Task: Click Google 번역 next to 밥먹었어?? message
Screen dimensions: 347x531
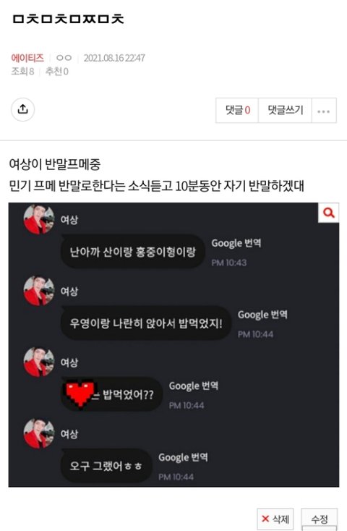Action: pos(193,386)
